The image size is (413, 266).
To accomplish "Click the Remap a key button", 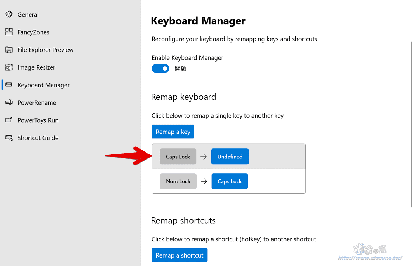I will click(173, 131).
